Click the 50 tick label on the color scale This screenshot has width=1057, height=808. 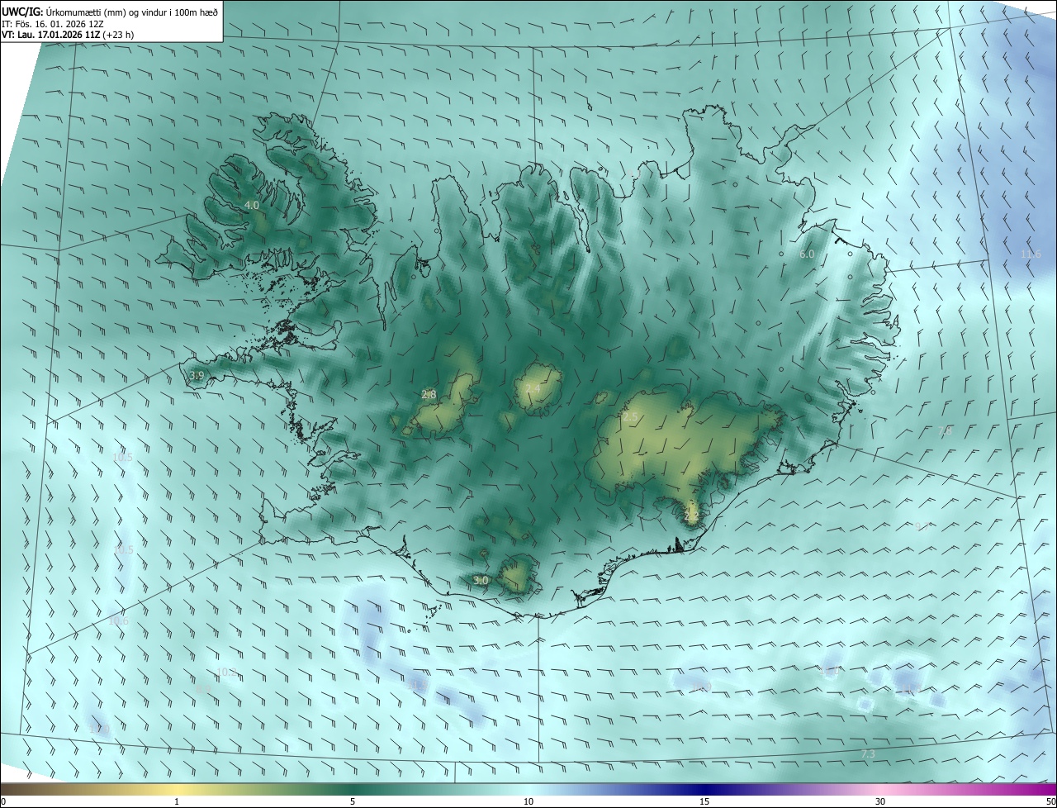[1050, 801]
